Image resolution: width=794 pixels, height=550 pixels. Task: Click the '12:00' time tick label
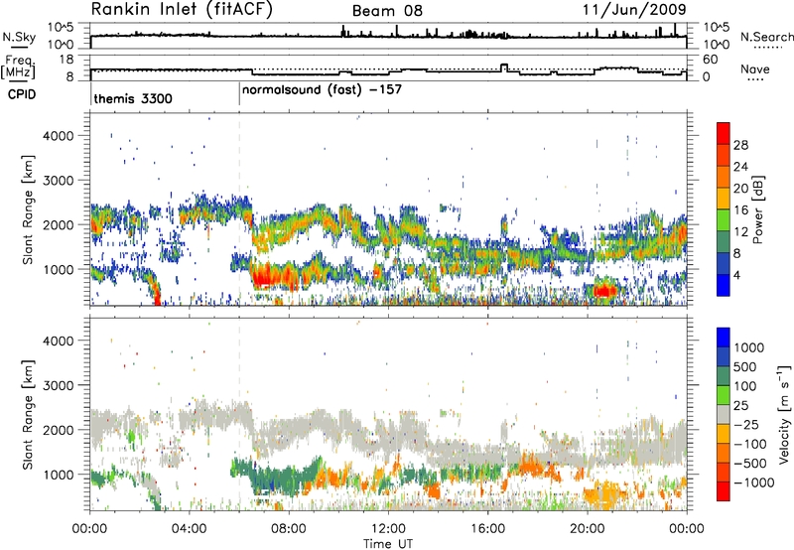coord(388,529)
